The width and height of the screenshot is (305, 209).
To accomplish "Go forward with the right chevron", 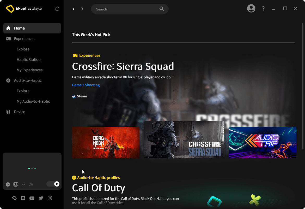I will pyautogui.click(x=82, y=9).
